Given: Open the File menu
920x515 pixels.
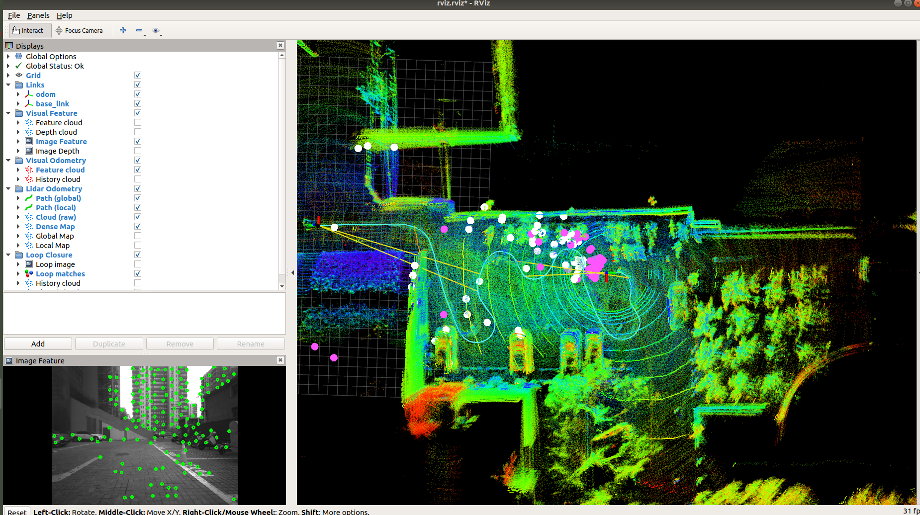Looking at the screenshot, I should tap(14, 15).
